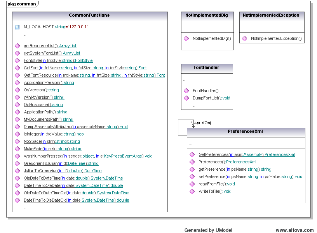Screen dimensions: 317x233
Task: Click the diamond icon next to GregorianToJulian
Action: point(17,163)
